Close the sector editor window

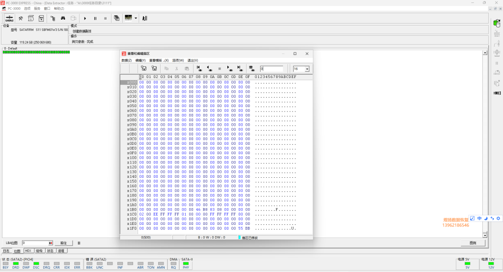pyautogui.click(x=307, y=54)
